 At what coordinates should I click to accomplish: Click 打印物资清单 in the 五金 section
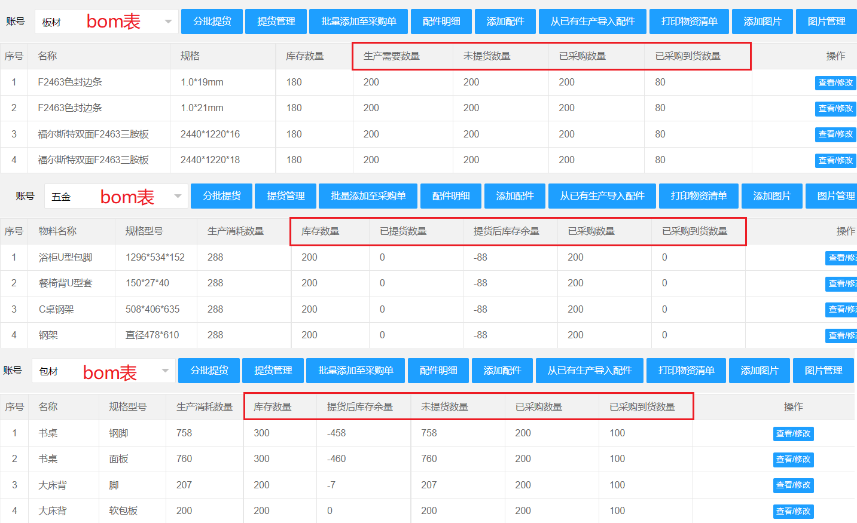pos(699,196)
